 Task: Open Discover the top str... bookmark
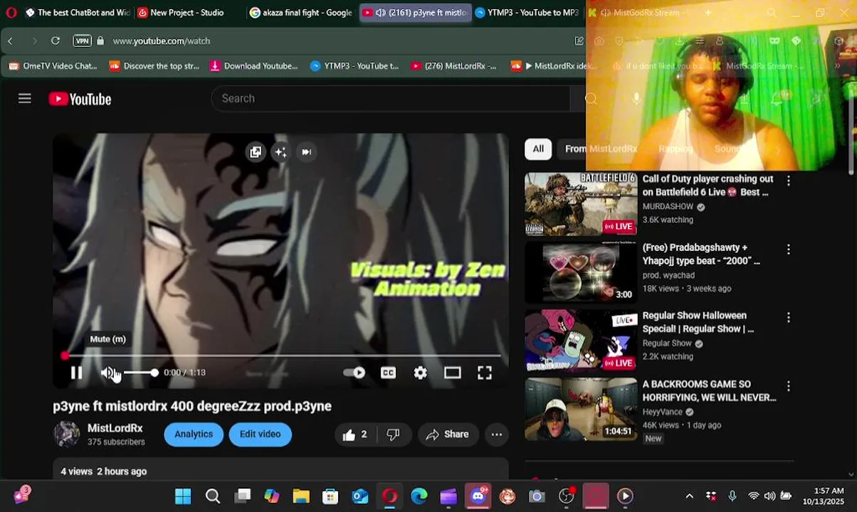click(154, 66)
